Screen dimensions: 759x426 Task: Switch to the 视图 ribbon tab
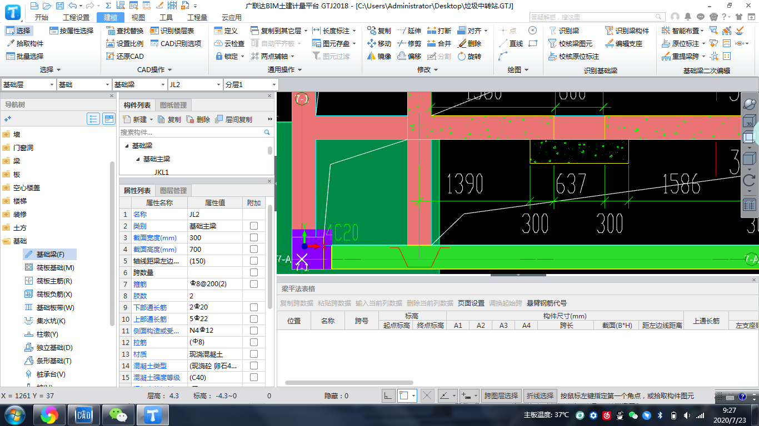(x=138, y=17)
